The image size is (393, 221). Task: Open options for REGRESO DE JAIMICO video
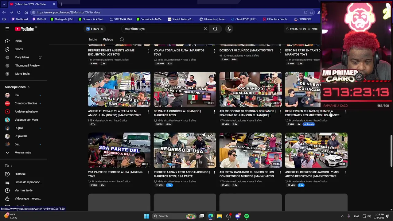coord(346,173)
